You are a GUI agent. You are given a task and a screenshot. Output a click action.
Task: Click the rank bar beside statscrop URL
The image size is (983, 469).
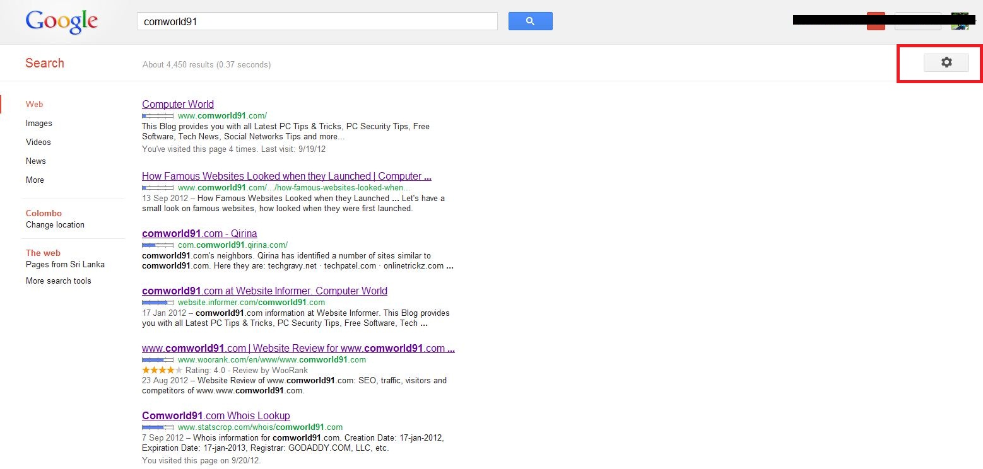point(158,427)
